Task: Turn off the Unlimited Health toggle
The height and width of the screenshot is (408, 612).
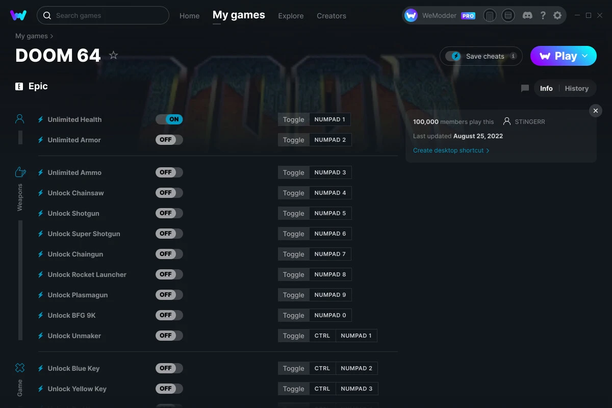Action: (x=169, y=119)
